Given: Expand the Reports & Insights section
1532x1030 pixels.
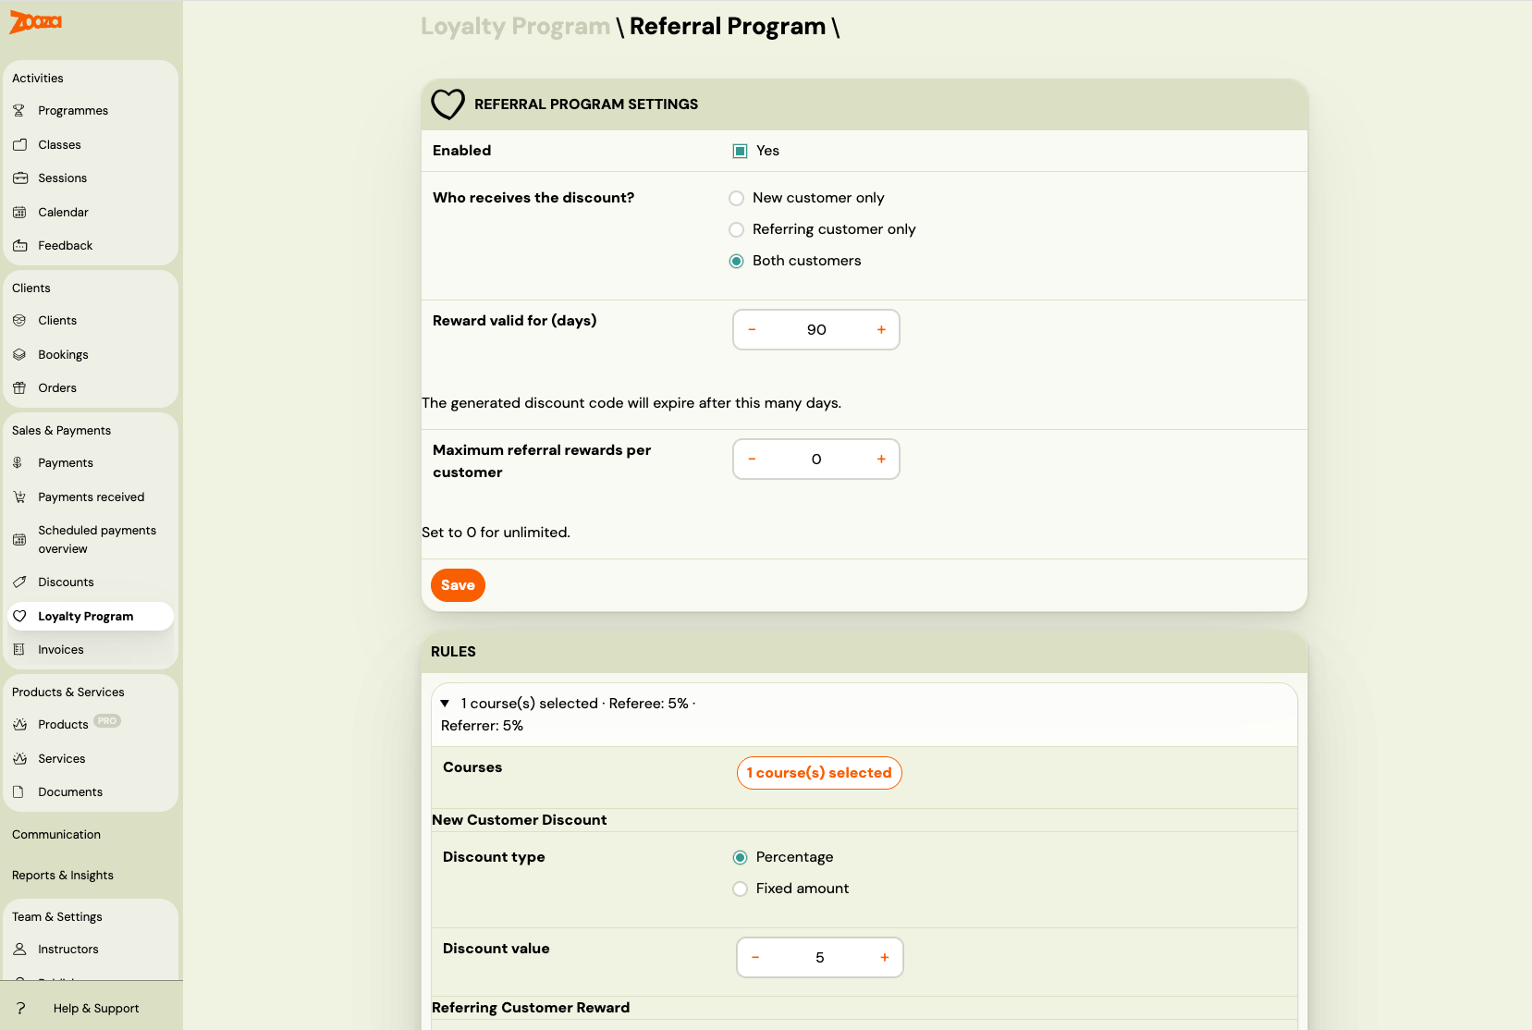Looking at the screenshot, I should (62, 875).
